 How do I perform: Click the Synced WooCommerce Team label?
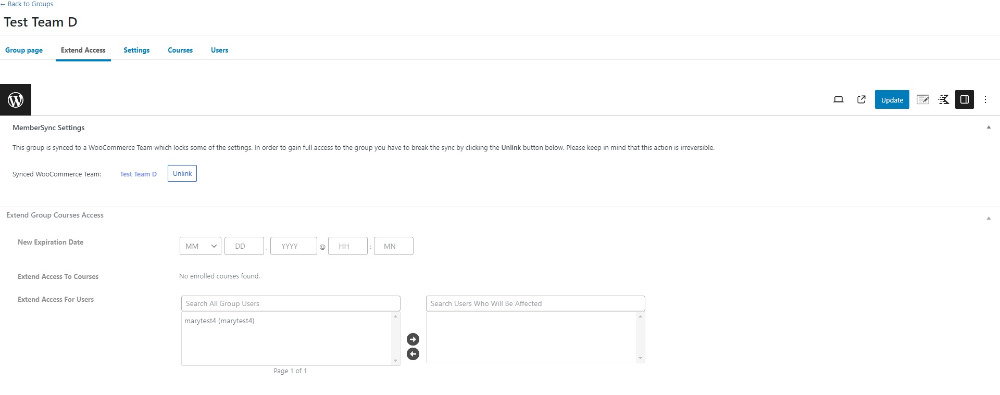point(57,174)
